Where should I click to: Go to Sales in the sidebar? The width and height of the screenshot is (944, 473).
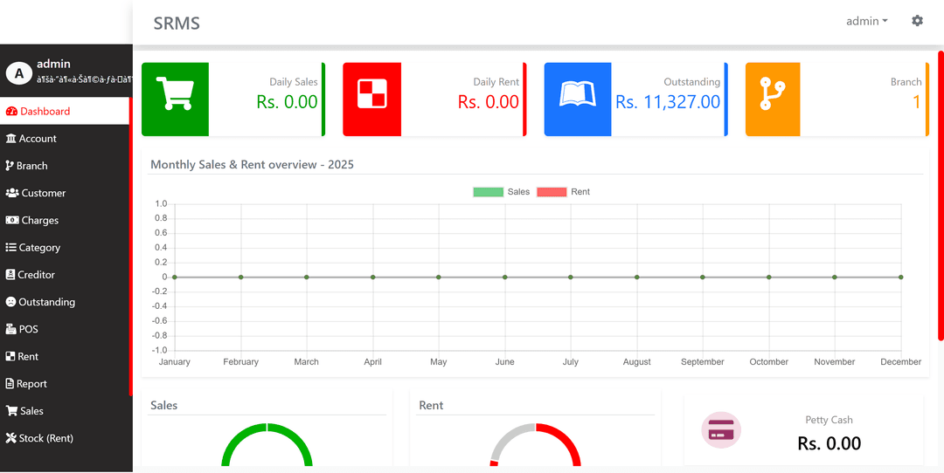click(x=65, y=411)
